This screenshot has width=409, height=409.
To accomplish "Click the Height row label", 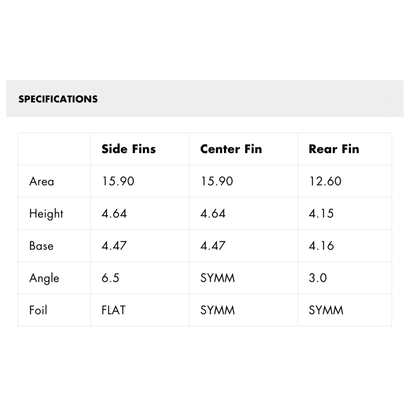I will [x=46, y=213].
